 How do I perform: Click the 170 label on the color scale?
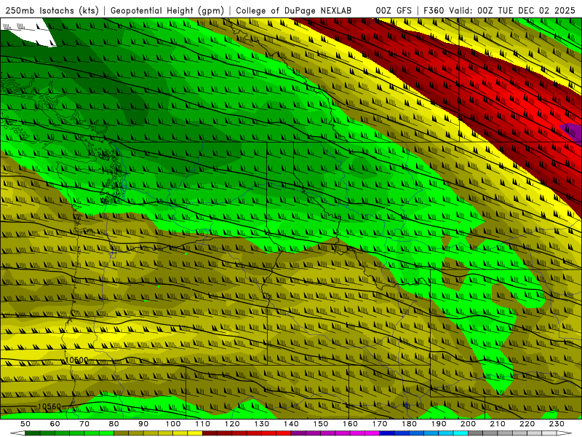tap(380, 424)
